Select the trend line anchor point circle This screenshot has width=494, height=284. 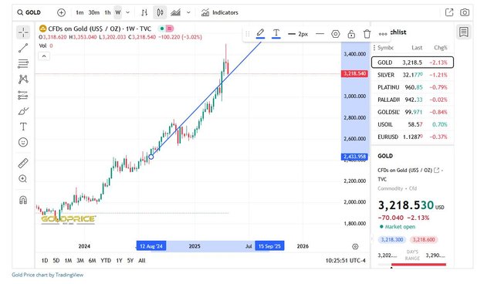[x=151, y=157]
